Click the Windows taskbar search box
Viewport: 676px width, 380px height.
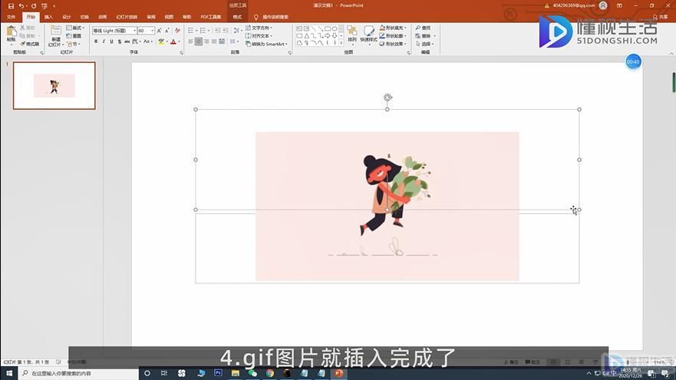(x=78, y=373)
